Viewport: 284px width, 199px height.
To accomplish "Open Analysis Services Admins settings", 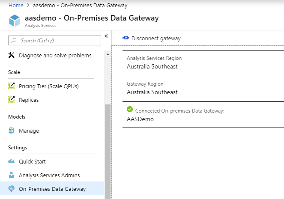I will point(49,175).
